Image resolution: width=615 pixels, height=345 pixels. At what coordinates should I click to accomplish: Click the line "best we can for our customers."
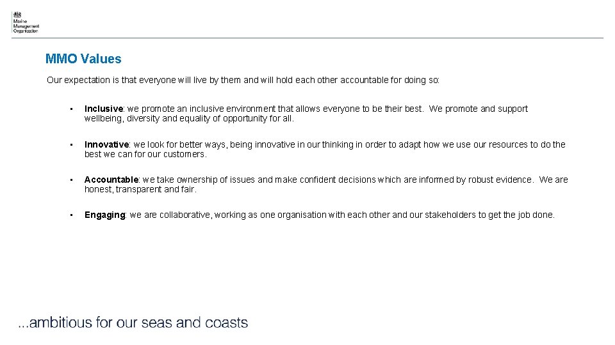[145, 154]
